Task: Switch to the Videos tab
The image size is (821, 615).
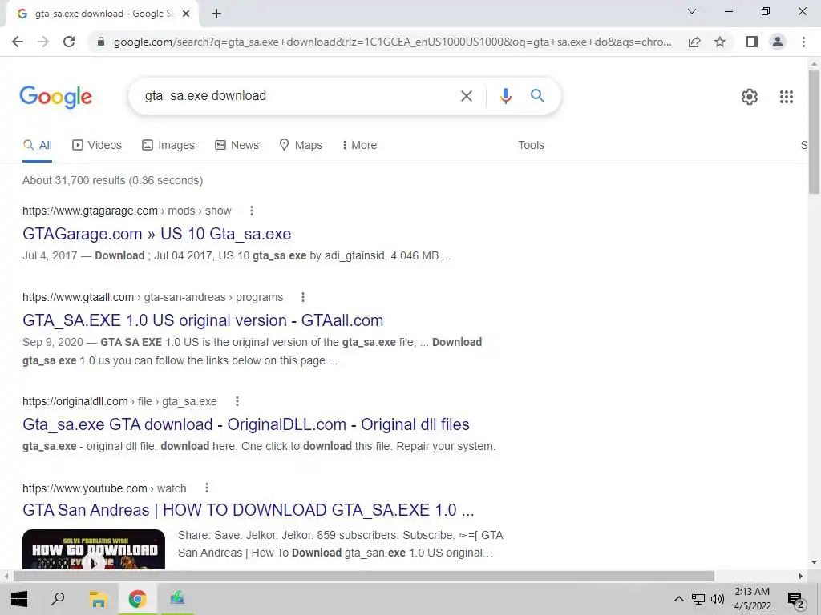Action: click(97, 146)
